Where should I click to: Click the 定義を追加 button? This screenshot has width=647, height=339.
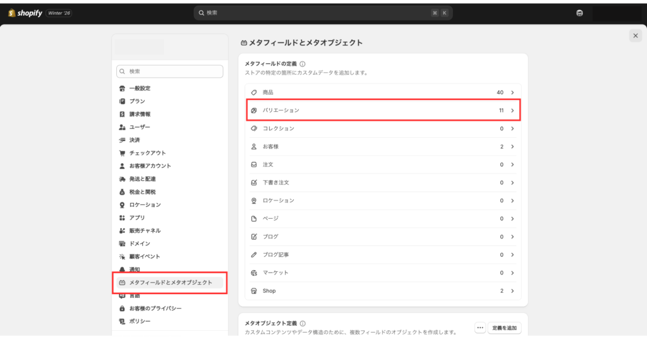tap(504, 328)
